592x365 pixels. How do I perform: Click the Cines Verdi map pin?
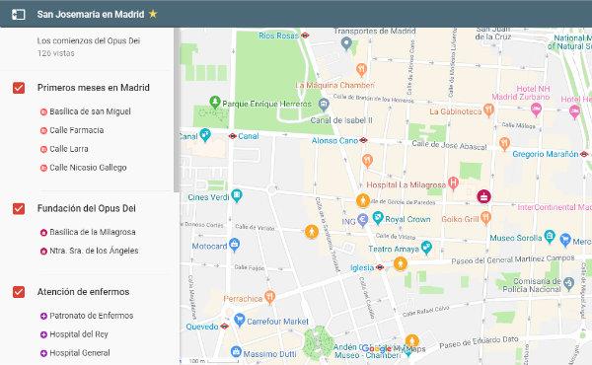pyautogui.click(x=237, y=196)
